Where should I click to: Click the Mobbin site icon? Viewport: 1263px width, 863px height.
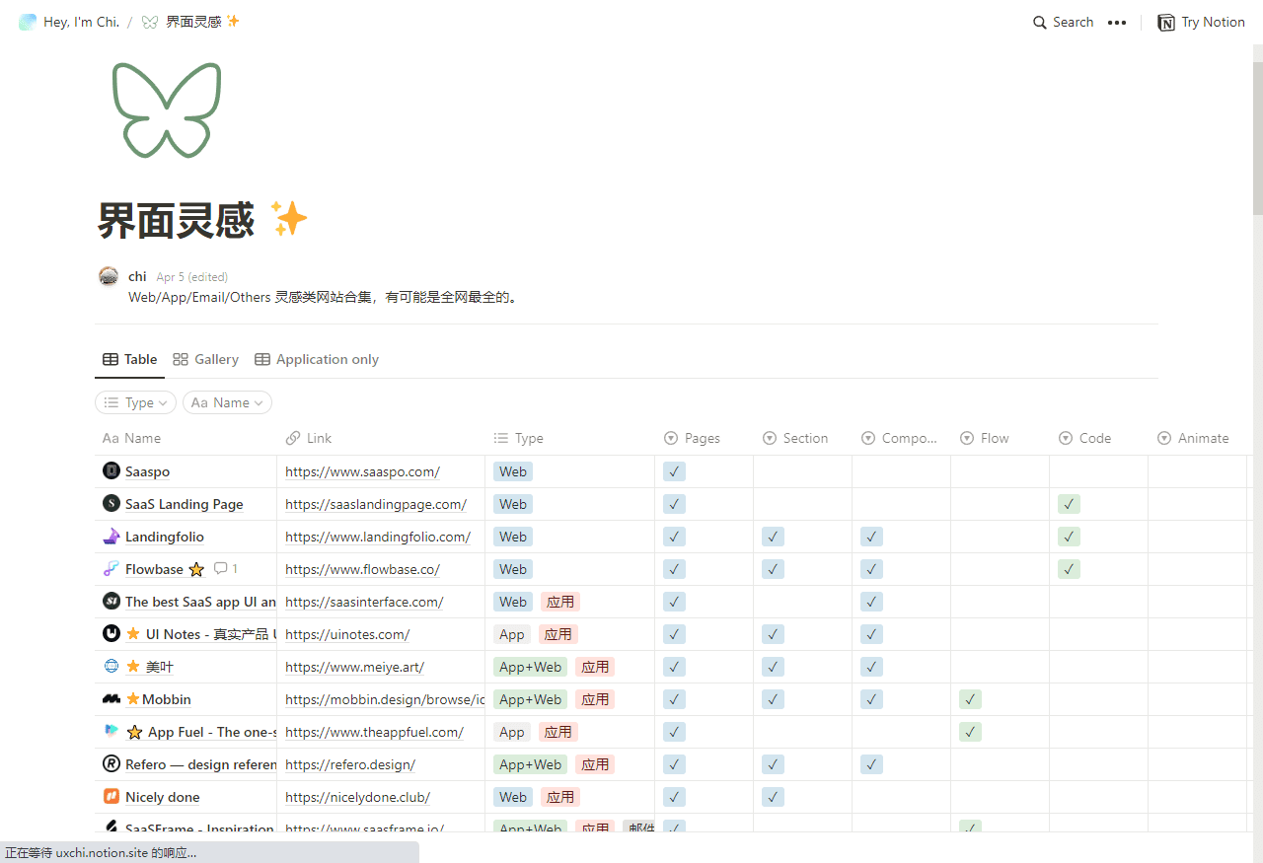[111, 698]
